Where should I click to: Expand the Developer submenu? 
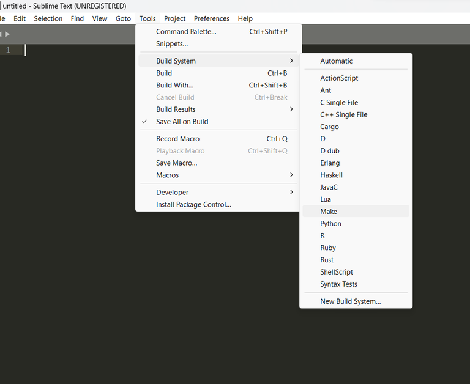218,192
